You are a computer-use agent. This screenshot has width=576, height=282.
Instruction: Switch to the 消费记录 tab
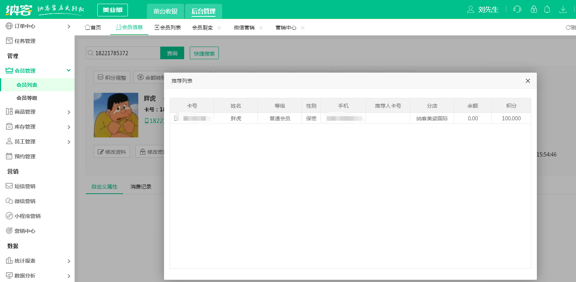(x=141, y=187)
